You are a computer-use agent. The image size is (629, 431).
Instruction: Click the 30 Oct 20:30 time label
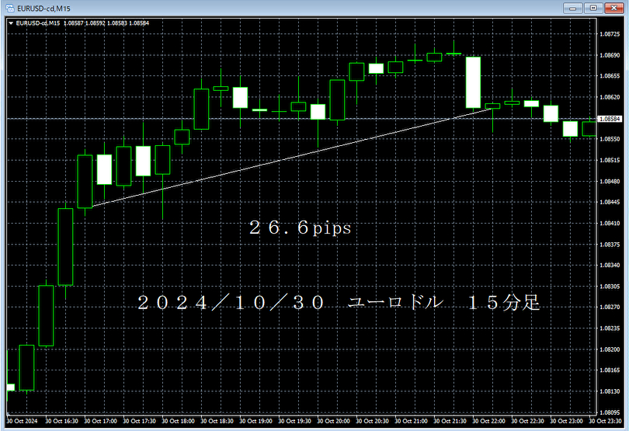coord(372,421)
